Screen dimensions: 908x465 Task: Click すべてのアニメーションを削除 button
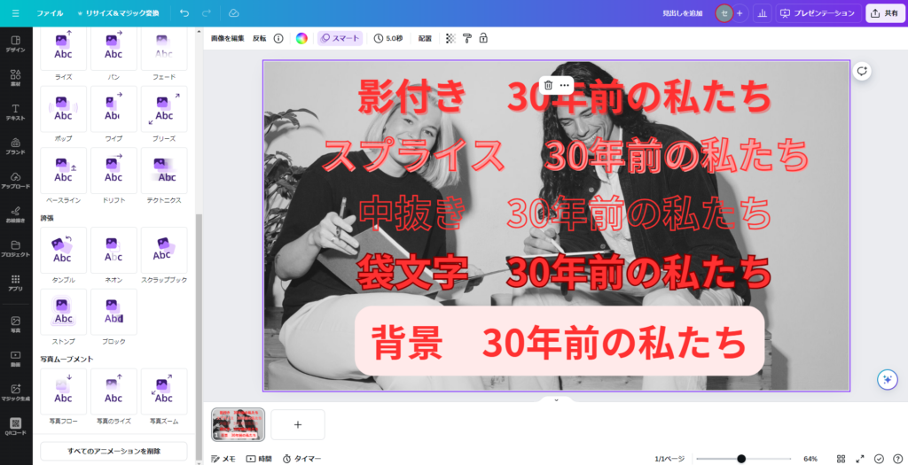click(x=113, y=451)
